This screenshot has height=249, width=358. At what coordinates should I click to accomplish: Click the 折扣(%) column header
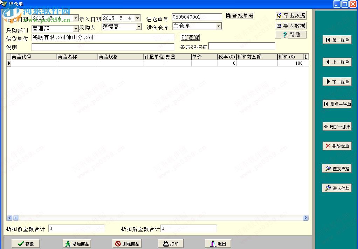coord(291,57)
